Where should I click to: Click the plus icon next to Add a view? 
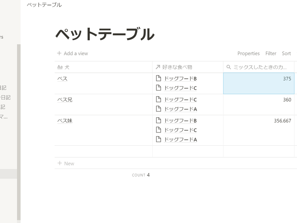(59, 53)
